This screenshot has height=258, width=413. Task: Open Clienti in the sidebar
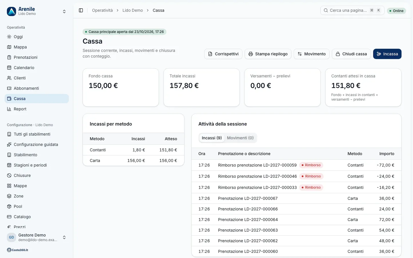point(37,78)
